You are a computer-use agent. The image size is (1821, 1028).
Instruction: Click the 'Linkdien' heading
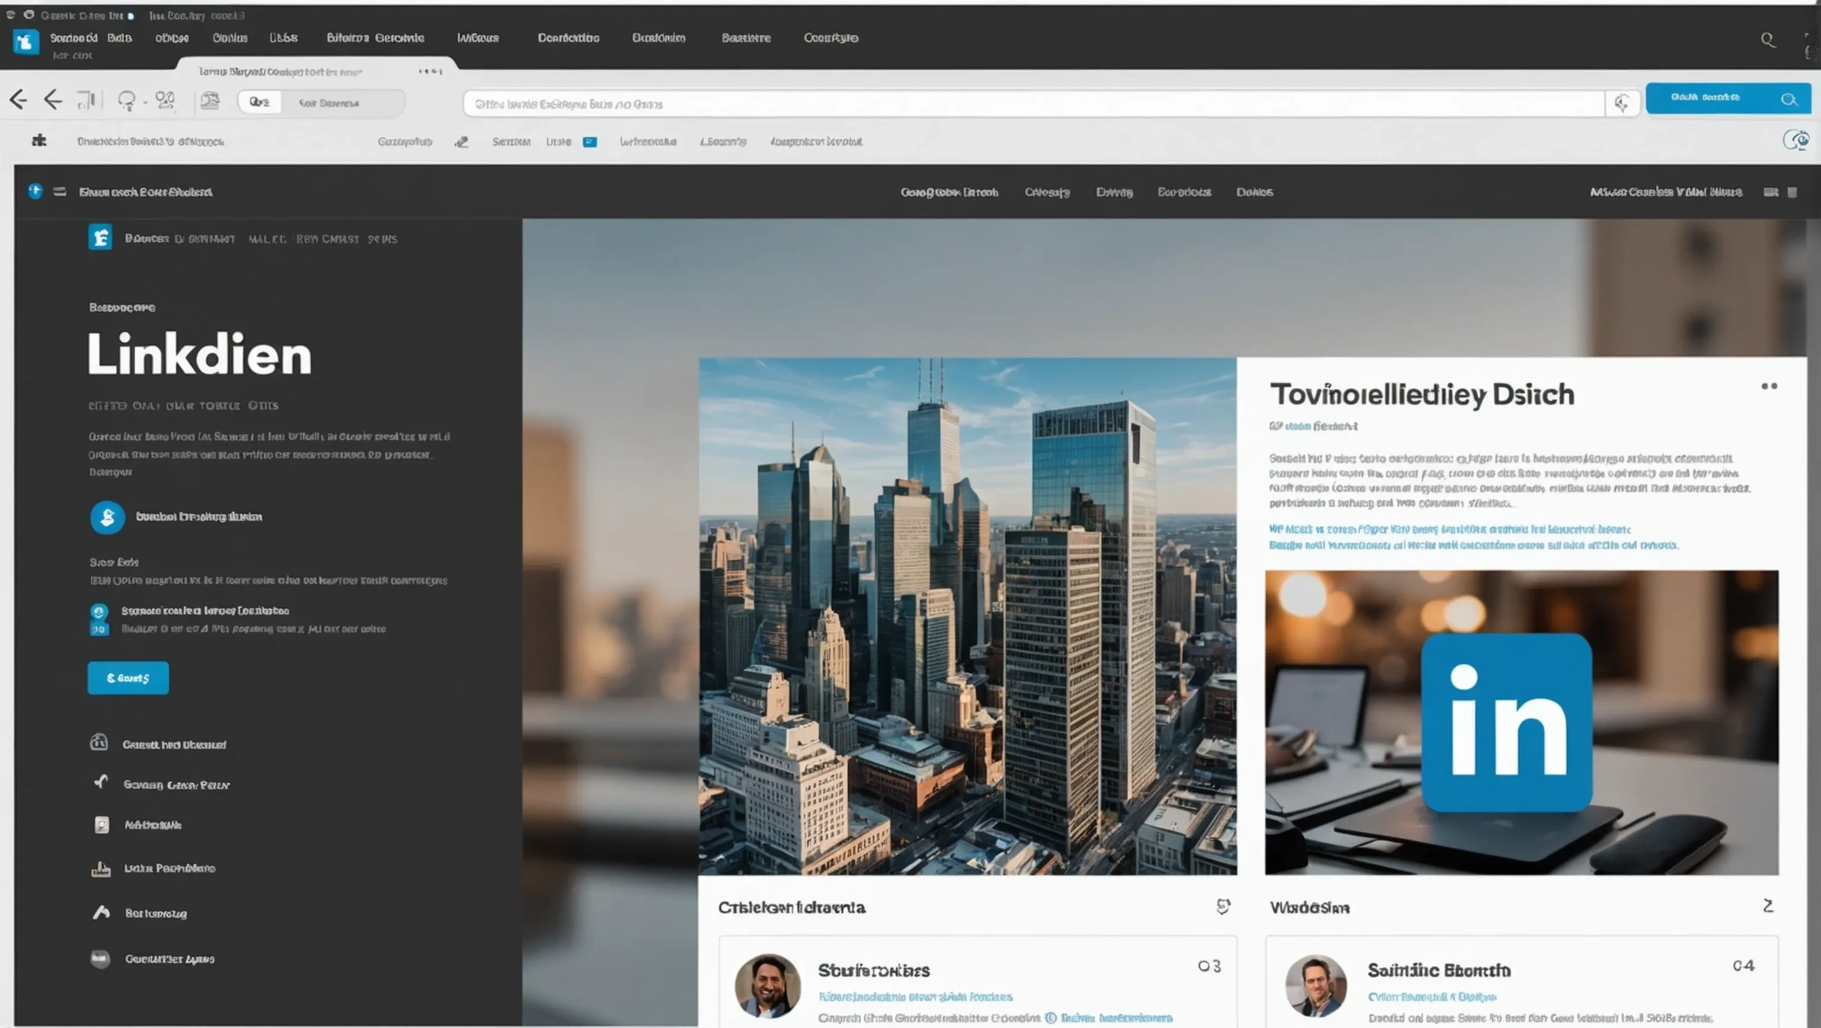[x=199, y=354]
